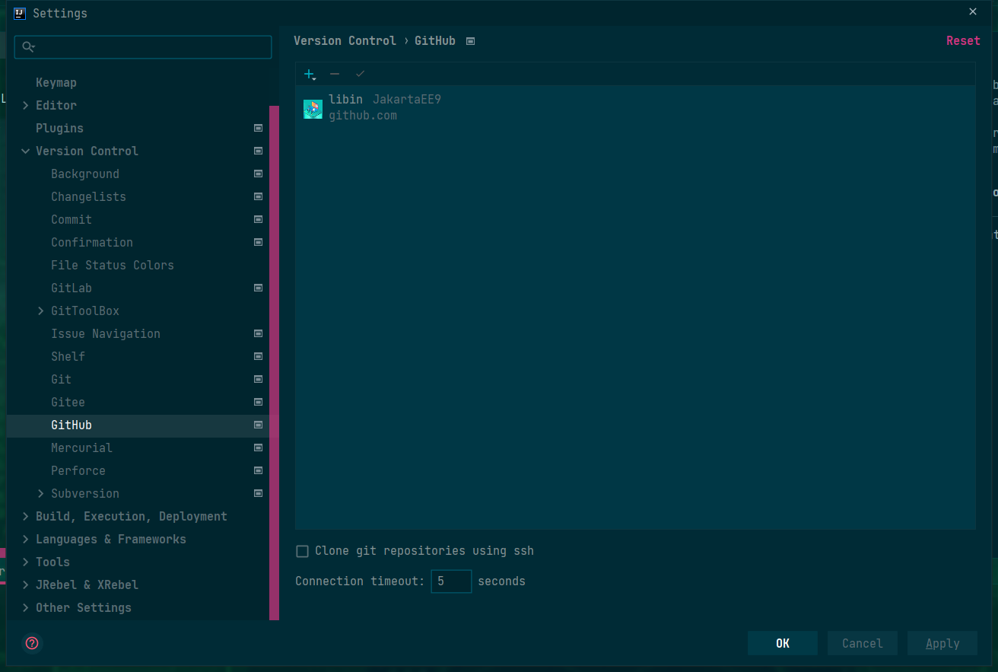Focus the settings search field
This screenshot has height=672, width=998.
(143, 47)
